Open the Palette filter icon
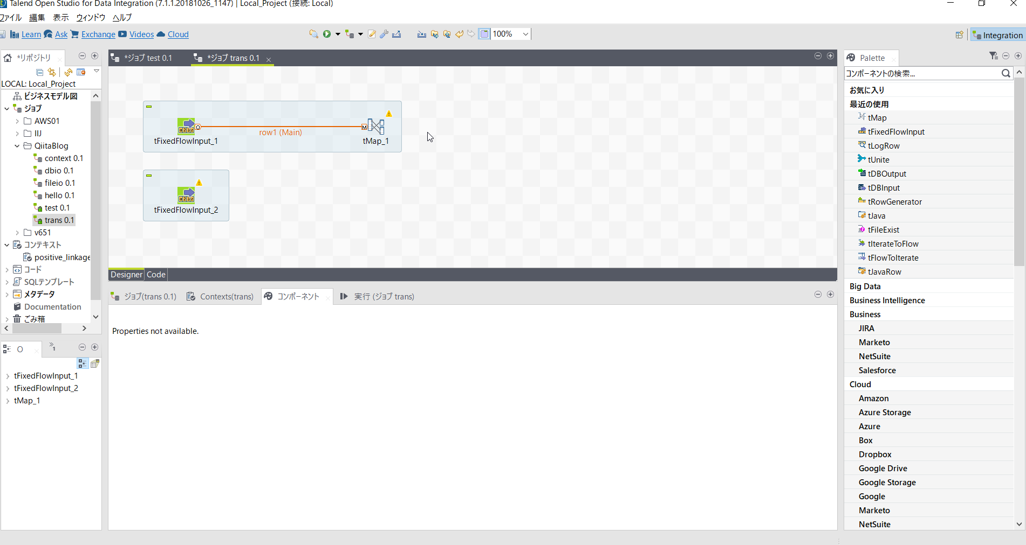The height and width of the screenshot is (545, 1026). click(993, 55)
